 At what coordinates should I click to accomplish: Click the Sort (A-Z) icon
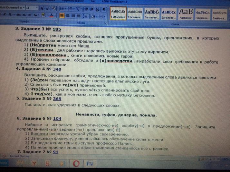click(98, 10)
